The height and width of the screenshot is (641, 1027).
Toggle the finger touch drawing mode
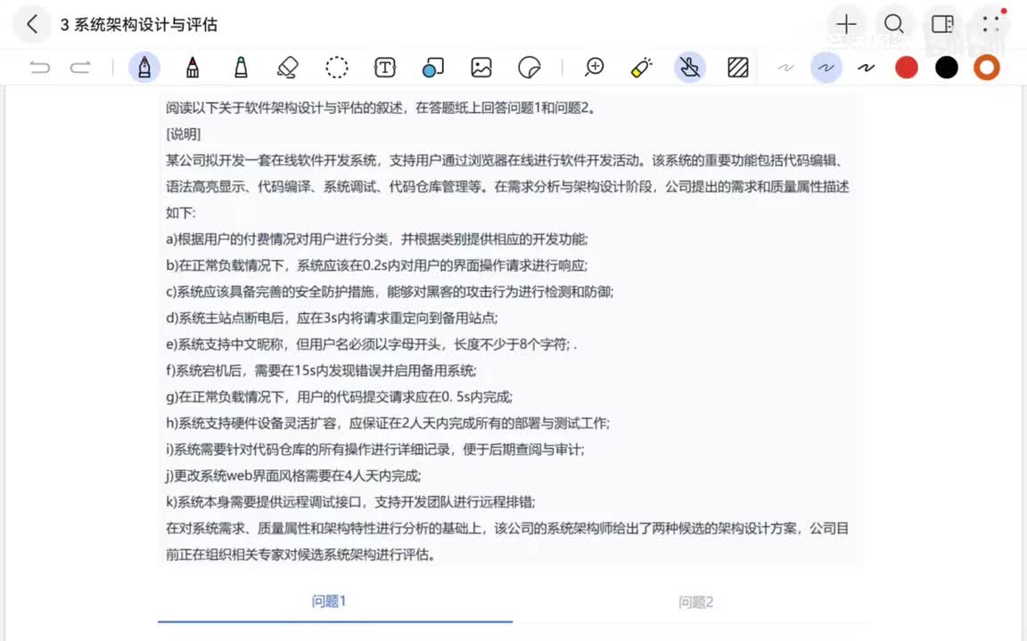tap(690, 67)
